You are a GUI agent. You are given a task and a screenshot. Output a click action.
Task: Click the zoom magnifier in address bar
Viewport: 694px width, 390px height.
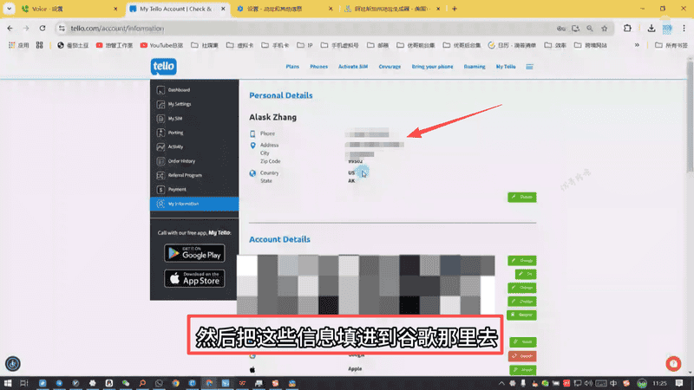tap(590, 29)
